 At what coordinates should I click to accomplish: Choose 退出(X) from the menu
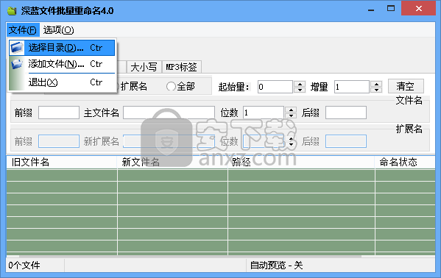click(x=62, y=82)
